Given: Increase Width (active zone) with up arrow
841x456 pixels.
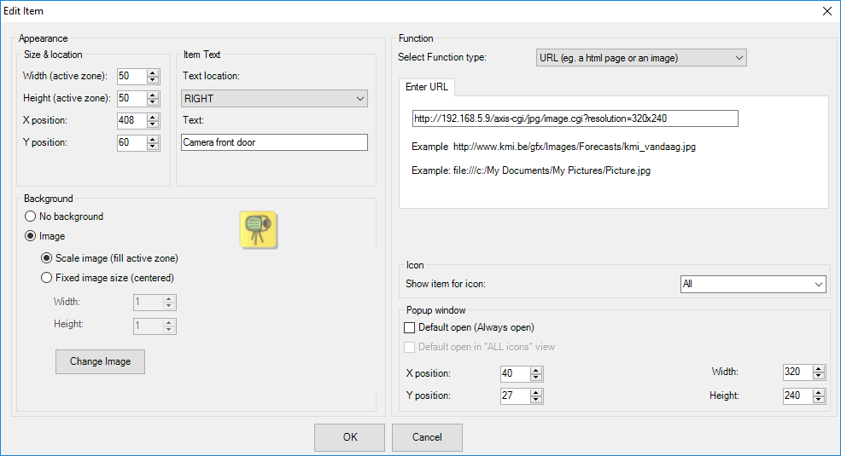Looking at the screenshot, I should point(153,72).
